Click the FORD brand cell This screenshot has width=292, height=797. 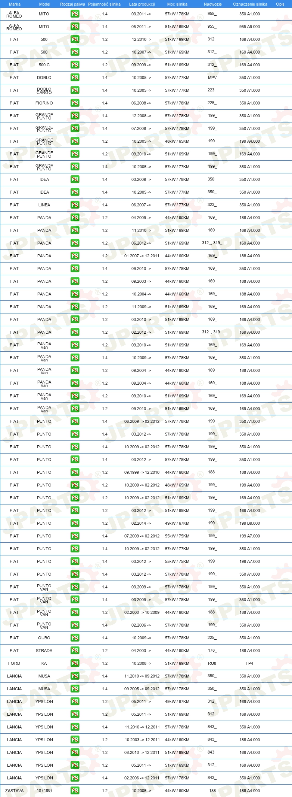[14, 663]
